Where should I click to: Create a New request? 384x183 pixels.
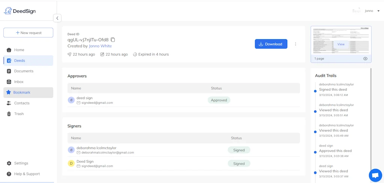coord(28,33)
